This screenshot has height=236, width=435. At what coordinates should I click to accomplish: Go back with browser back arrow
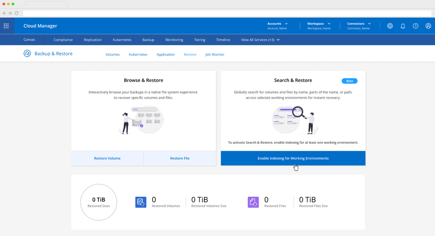4,14
